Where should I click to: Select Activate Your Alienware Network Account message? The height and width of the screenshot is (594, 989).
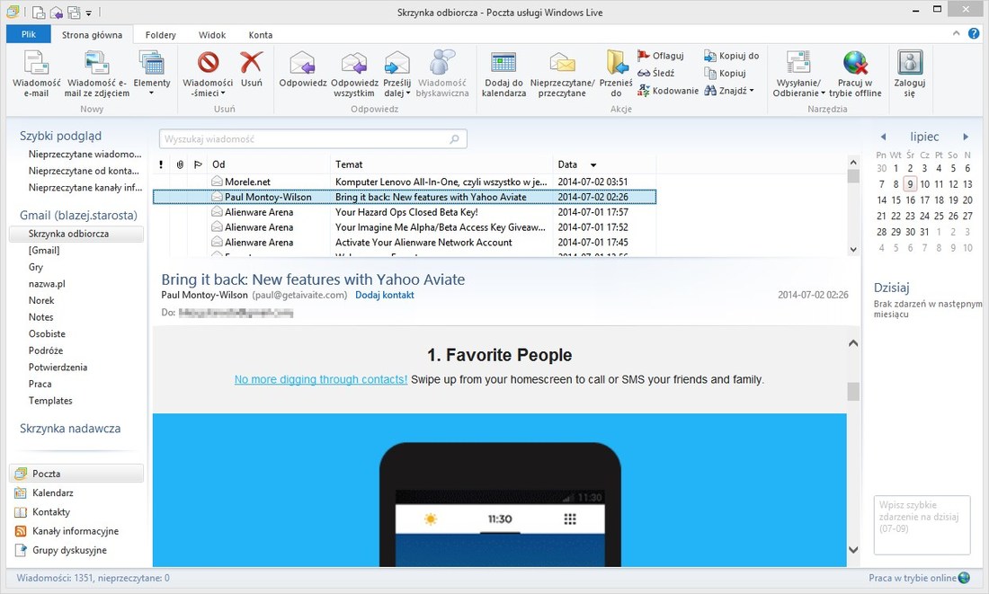pyautogui.click(x=405, y=242)
